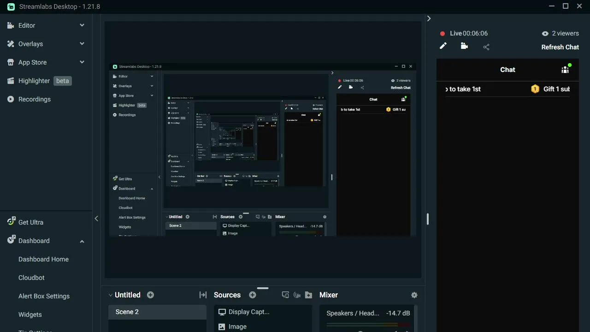
Task: Click the audio source icon in Sources header
Action: pos(297,295)
